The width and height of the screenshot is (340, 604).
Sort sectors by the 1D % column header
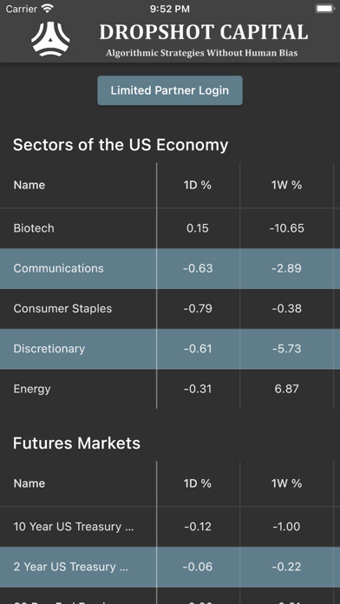(198, 186)
